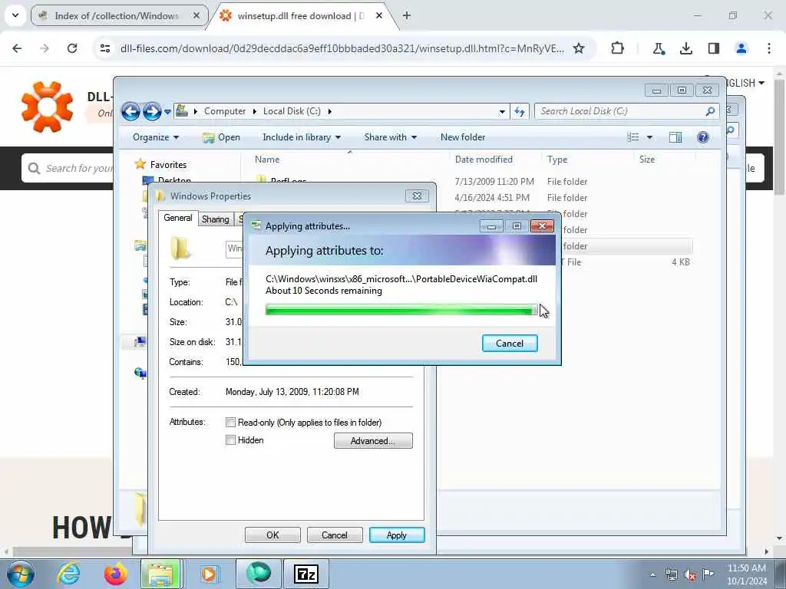Expand the Share with dropdown
Screen dimensions: 786x589
click(x=391, y=137)
